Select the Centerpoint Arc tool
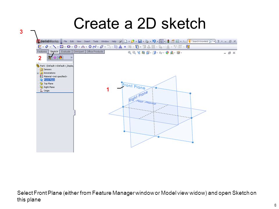The width and height of the screenshot is (279, 209). tap(83, 47)
